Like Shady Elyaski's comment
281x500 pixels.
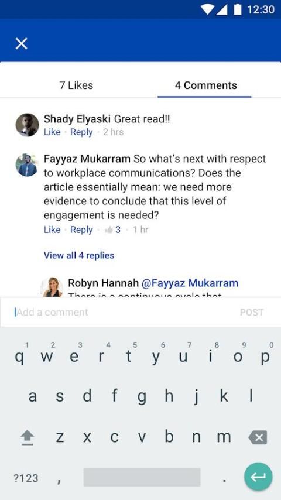[52, 132]
